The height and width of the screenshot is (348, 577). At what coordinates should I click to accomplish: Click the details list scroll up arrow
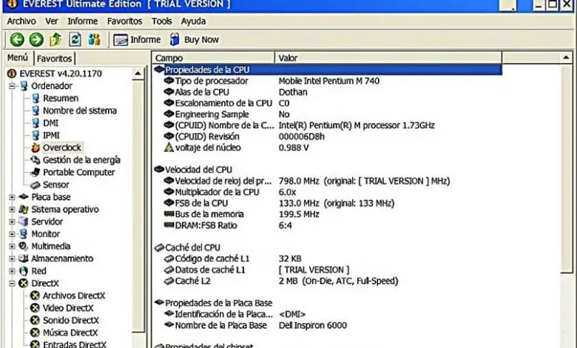[566, 58]
